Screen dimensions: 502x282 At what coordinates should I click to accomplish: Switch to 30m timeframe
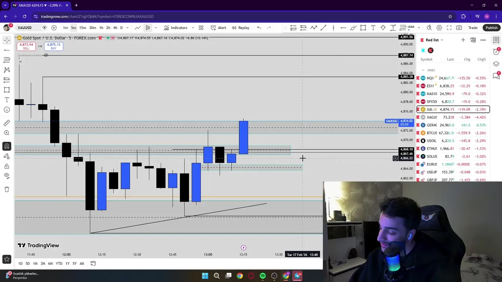click(x=93, y=28)
